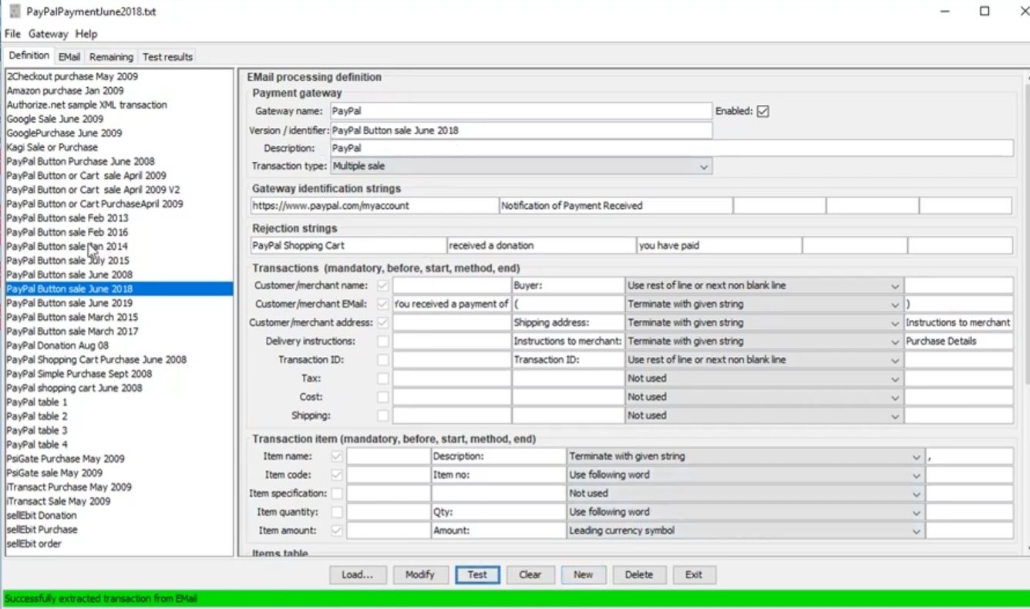Toggle Item name mandatory checkbox

point(337,456)
